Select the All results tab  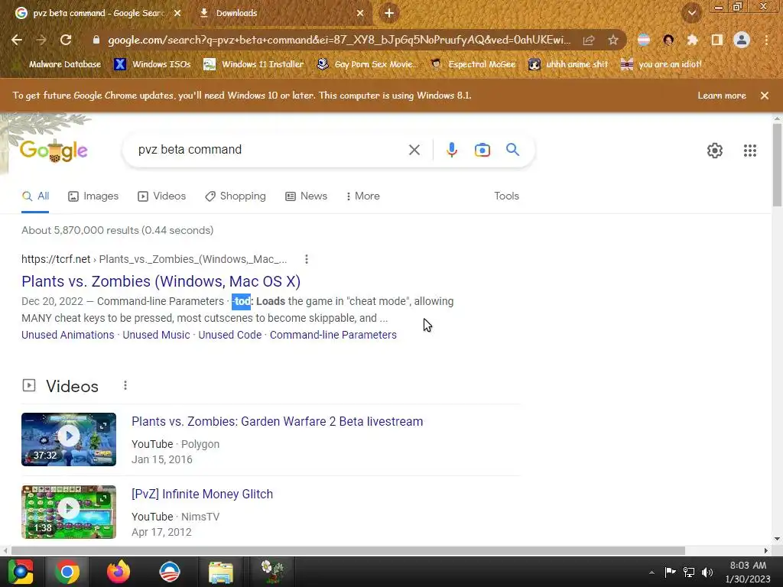(35, 196)
